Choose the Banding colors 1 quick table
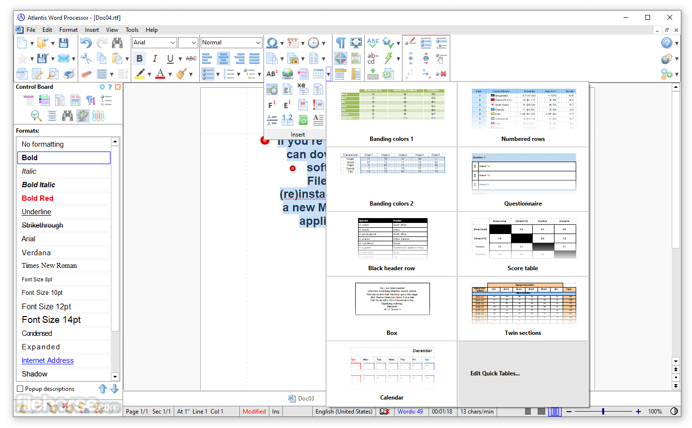The width and height of the screenshot is (692, 428). 392,115
